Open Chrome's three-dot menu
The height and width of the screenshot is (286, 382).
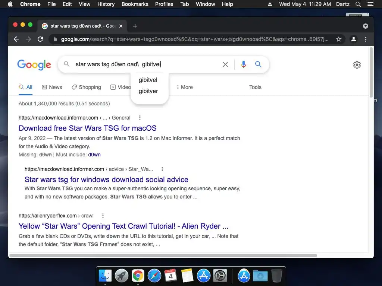point(366,39)
